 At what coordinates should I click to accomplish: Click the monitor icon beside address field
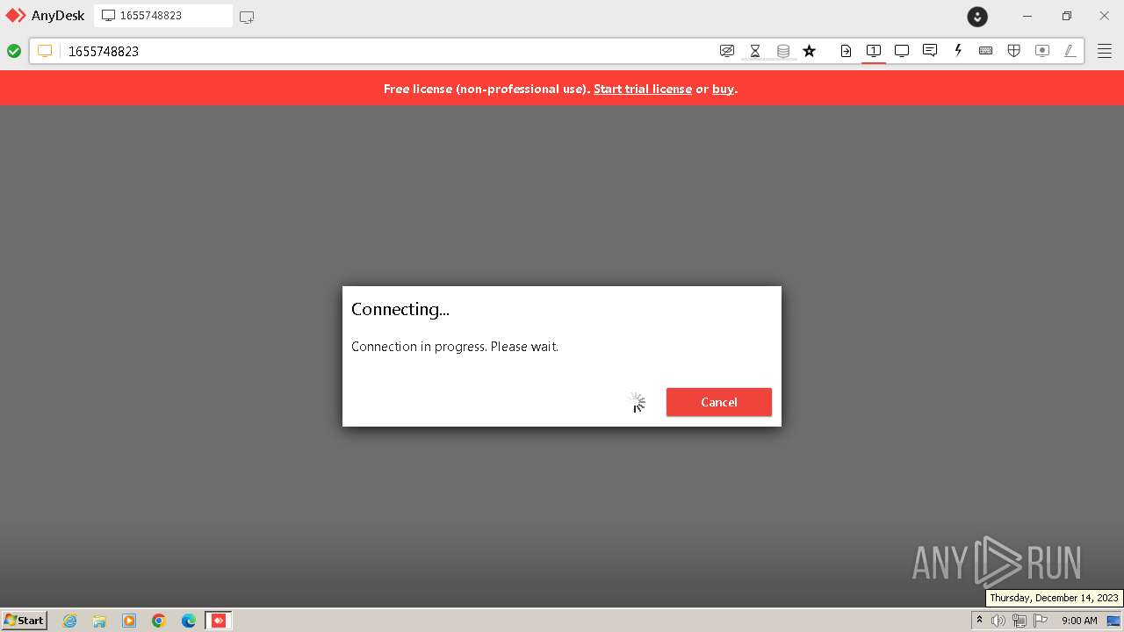click(x=45, y=51)
